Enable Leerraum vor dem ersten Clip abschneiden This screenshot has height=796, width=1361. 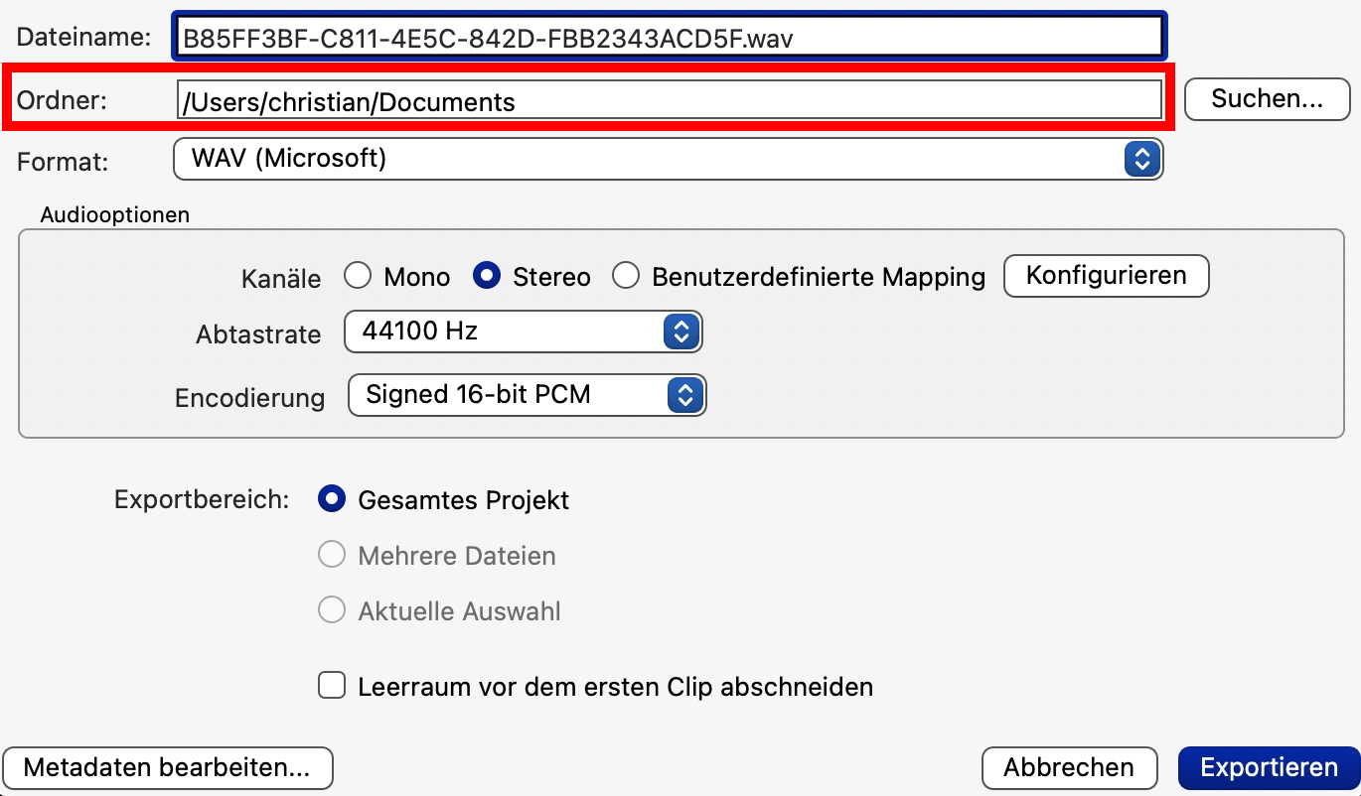tap(331, 686)
